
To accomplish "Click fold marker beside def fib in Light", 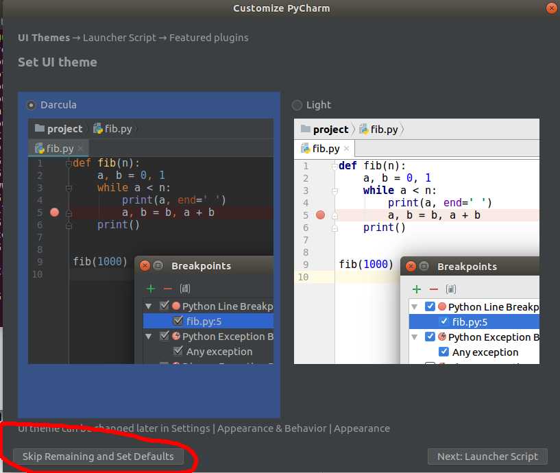I will click(334, 167).
